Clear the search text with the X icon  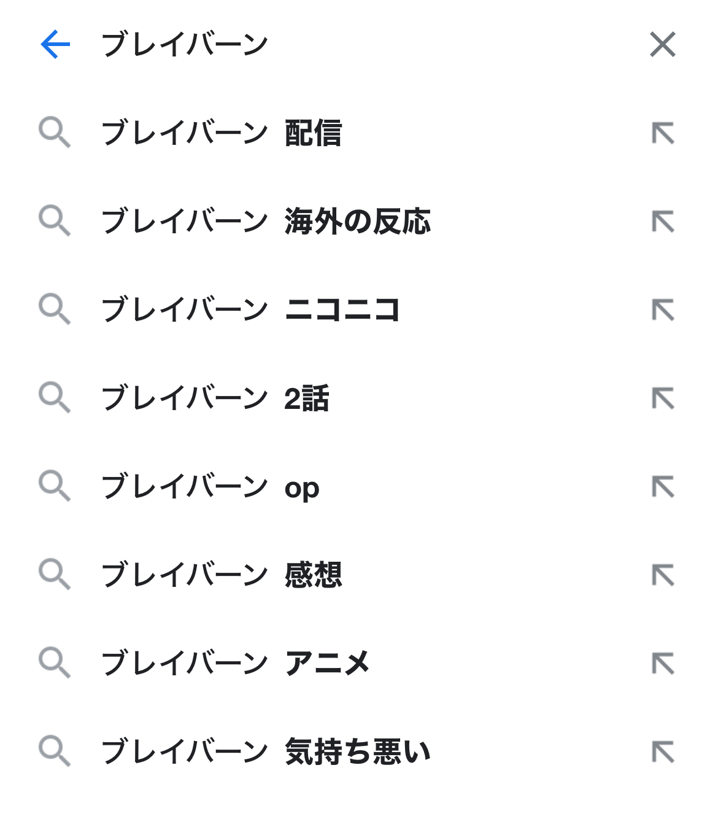pyautogui.click(x=663, y=44)
